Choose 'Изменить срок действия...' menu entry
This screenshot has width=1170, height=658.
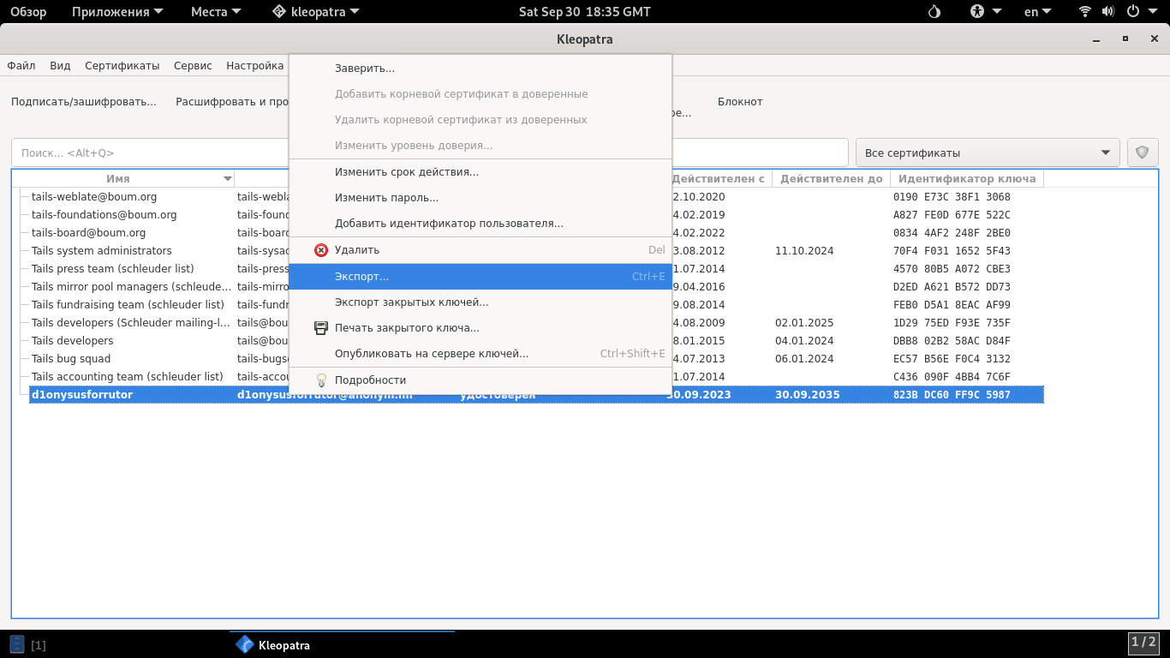click(x=406, y=172)
